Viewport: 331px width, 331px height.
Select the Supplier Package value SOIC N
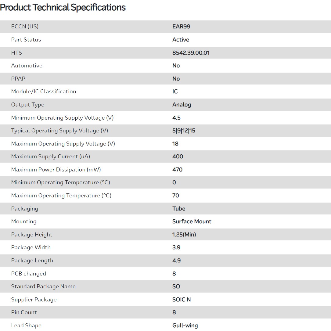point(181,300)
